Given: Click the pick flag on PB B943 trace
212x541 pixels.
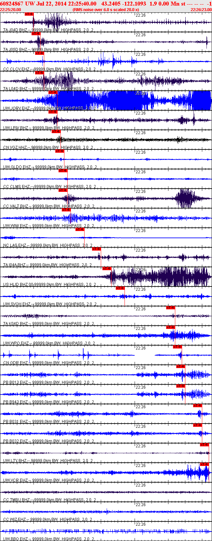Looking at the screenshot, I should point(181,386).
